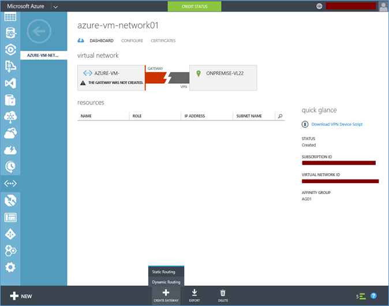Open Media Services sidebar icon
This screenshot has width=389, height=306.
click(10, 50)
